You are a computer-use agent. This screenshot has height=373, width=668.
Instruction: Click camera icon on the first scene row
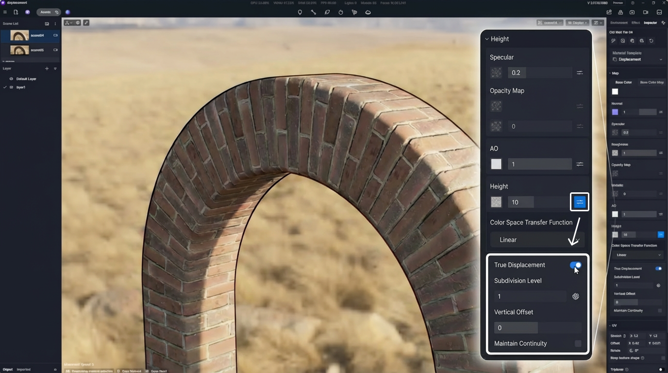pos(55,35)
